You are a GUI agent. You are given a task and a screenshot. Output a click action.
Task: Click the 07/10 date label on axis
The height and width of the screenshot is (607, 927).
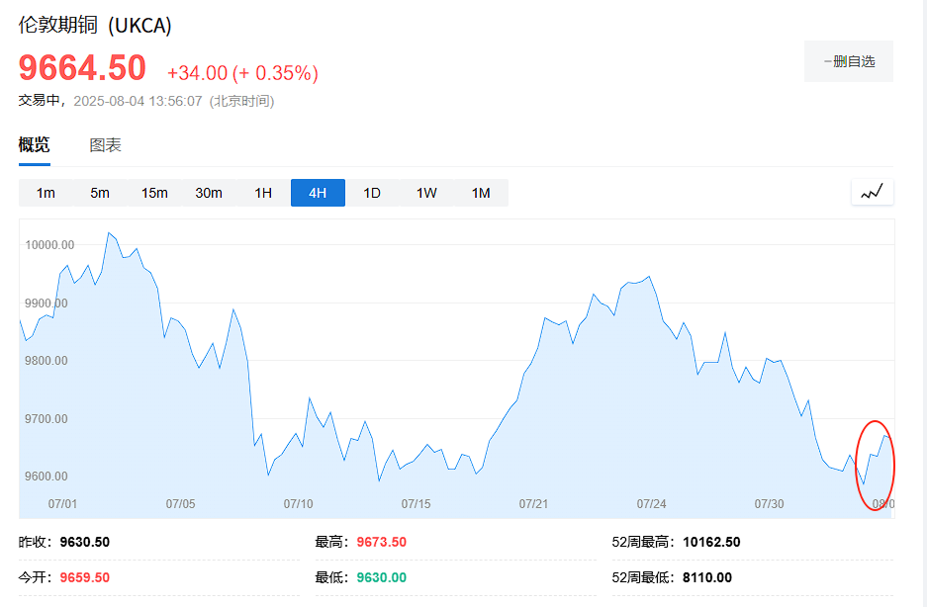click(298, 504)
